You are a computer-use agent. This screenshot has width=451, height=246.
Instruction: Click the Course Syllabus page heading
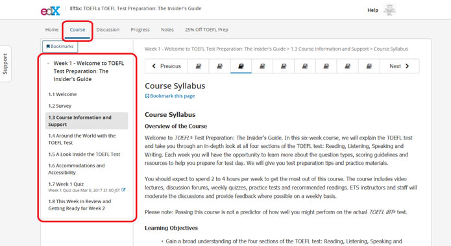[175, 86]
